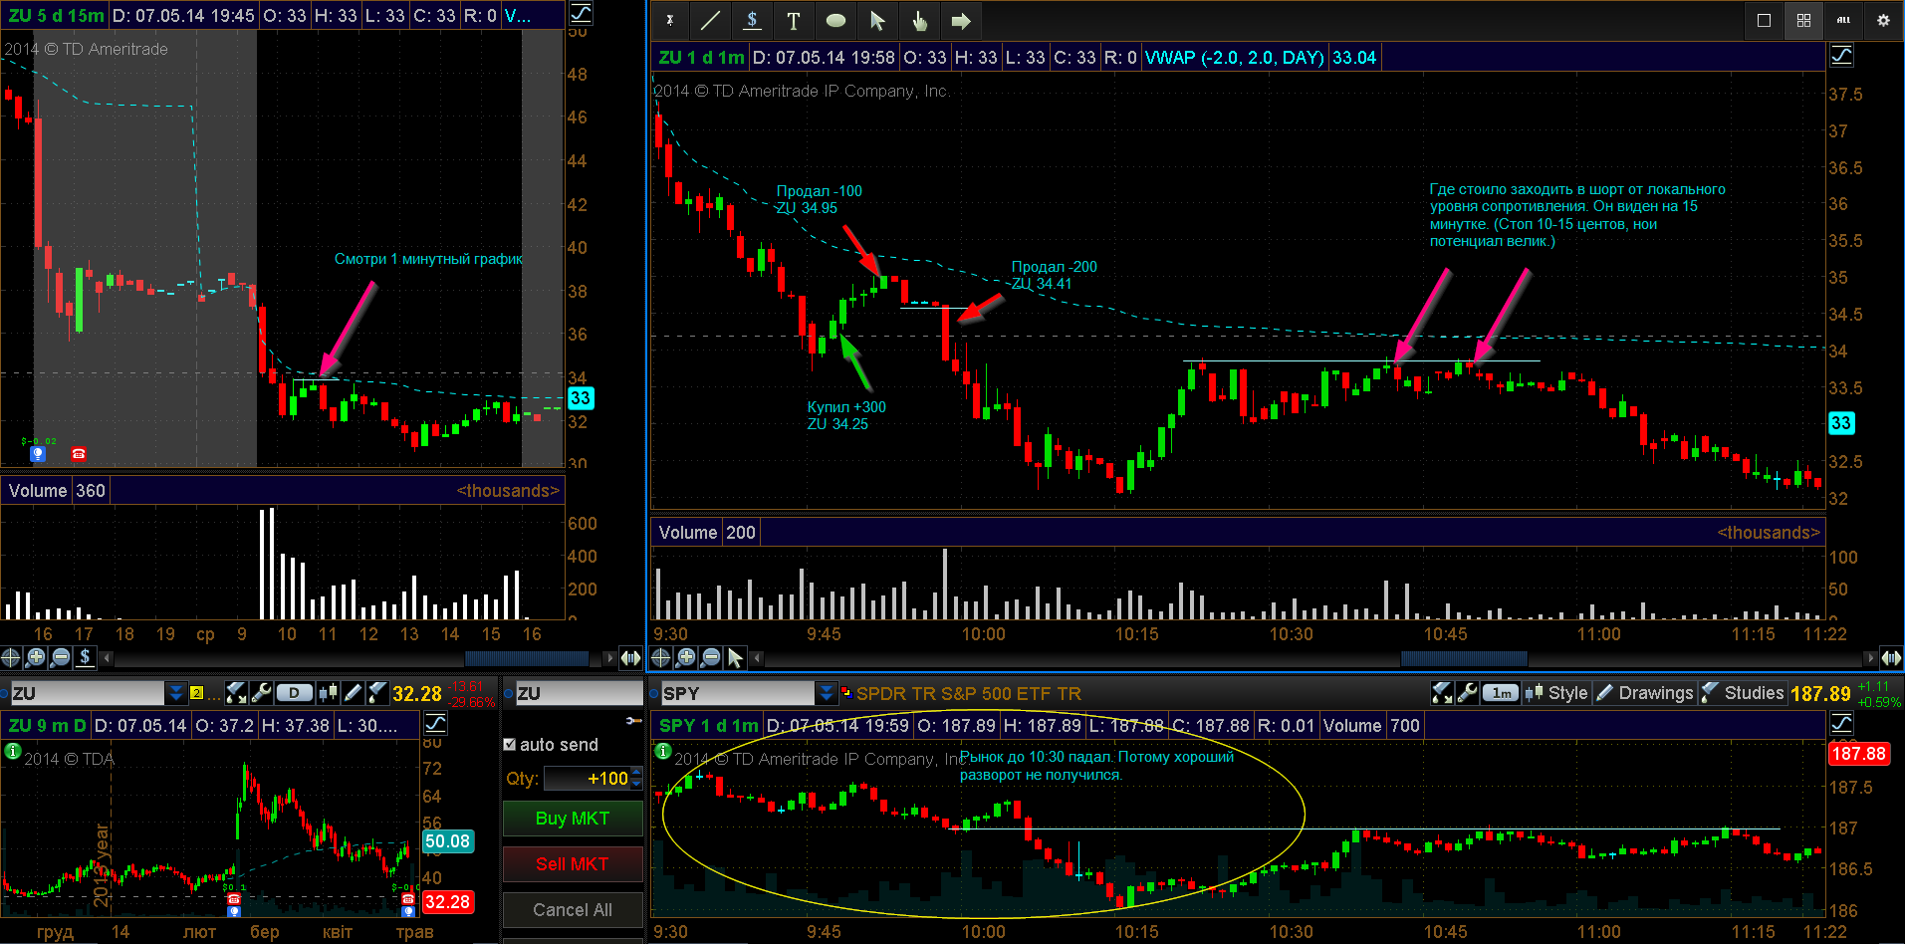Open Studies menu on SPY chart
Viewport: 1905px width, 944px height.
1742,693
